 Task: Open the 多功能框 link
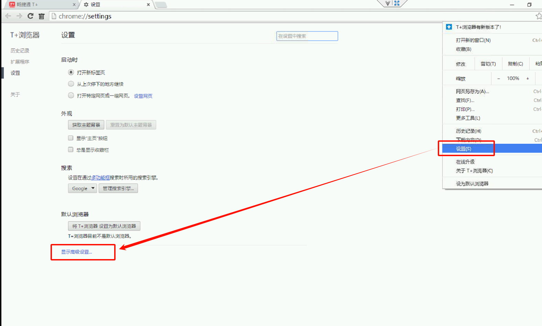pos(100,178)
